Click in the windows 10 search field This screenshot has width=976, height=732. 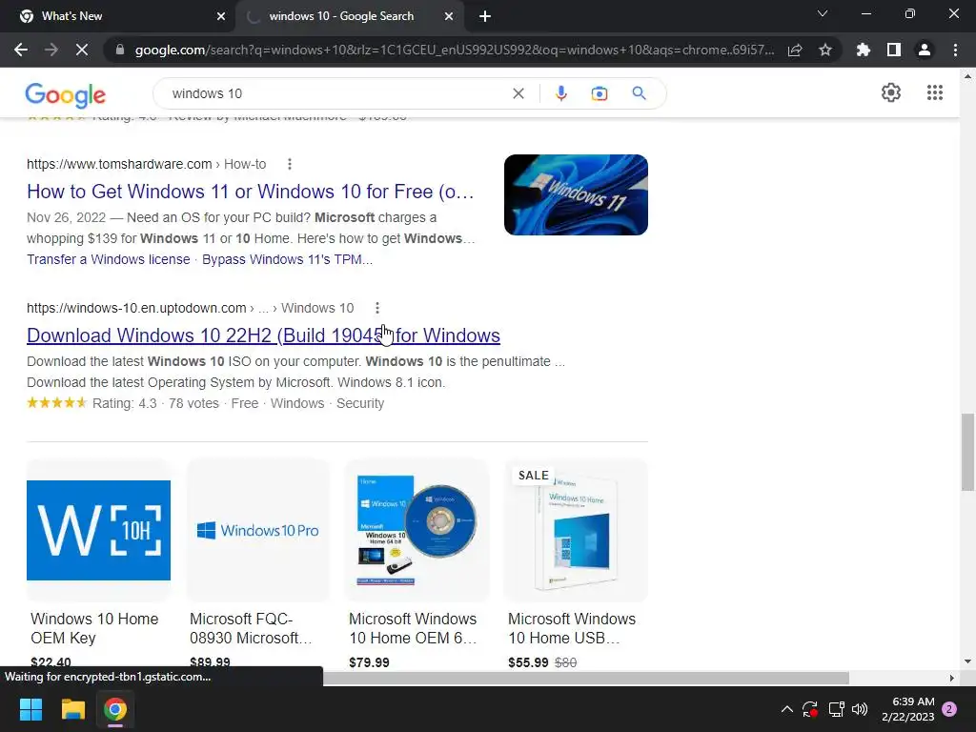coord(336,93)
